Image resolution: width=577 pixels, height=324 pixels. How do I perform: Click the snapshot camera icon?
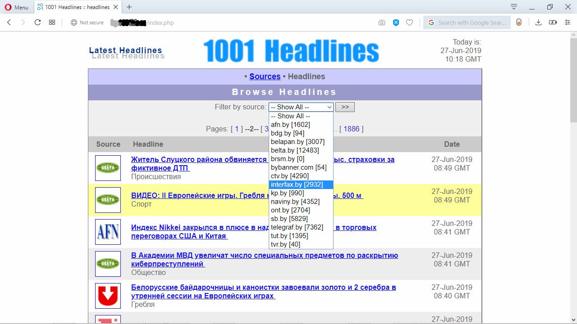[x=382, y=22]
